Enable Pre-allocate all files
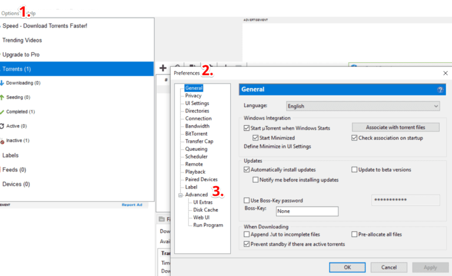The image size is (452, 276). 354,234
